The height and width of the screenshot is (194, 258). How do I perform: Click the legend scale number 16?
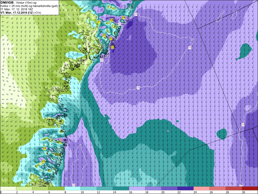pos(131,192)
